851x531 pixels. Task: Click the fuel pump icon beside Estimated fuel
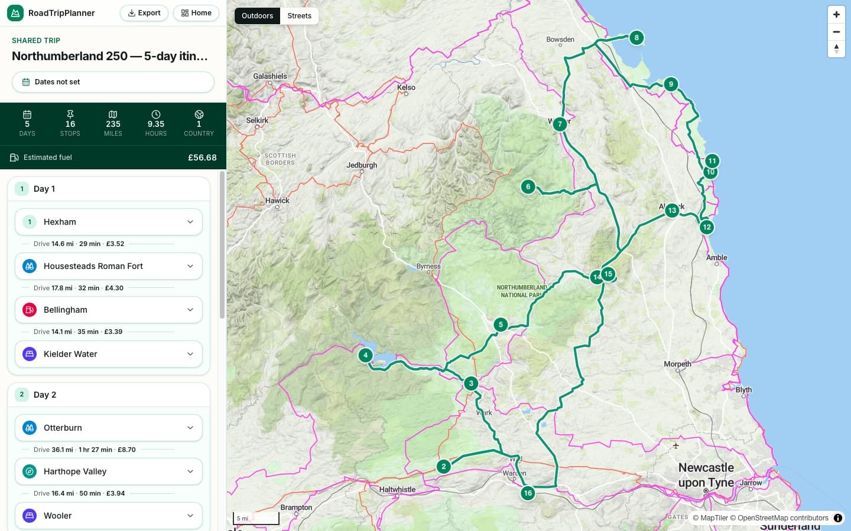click(x=14, y=158)
